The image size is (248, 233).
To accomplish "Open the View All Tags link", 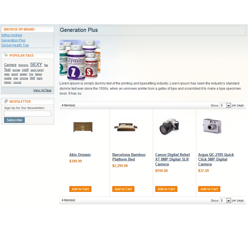I will pos(42,90).
